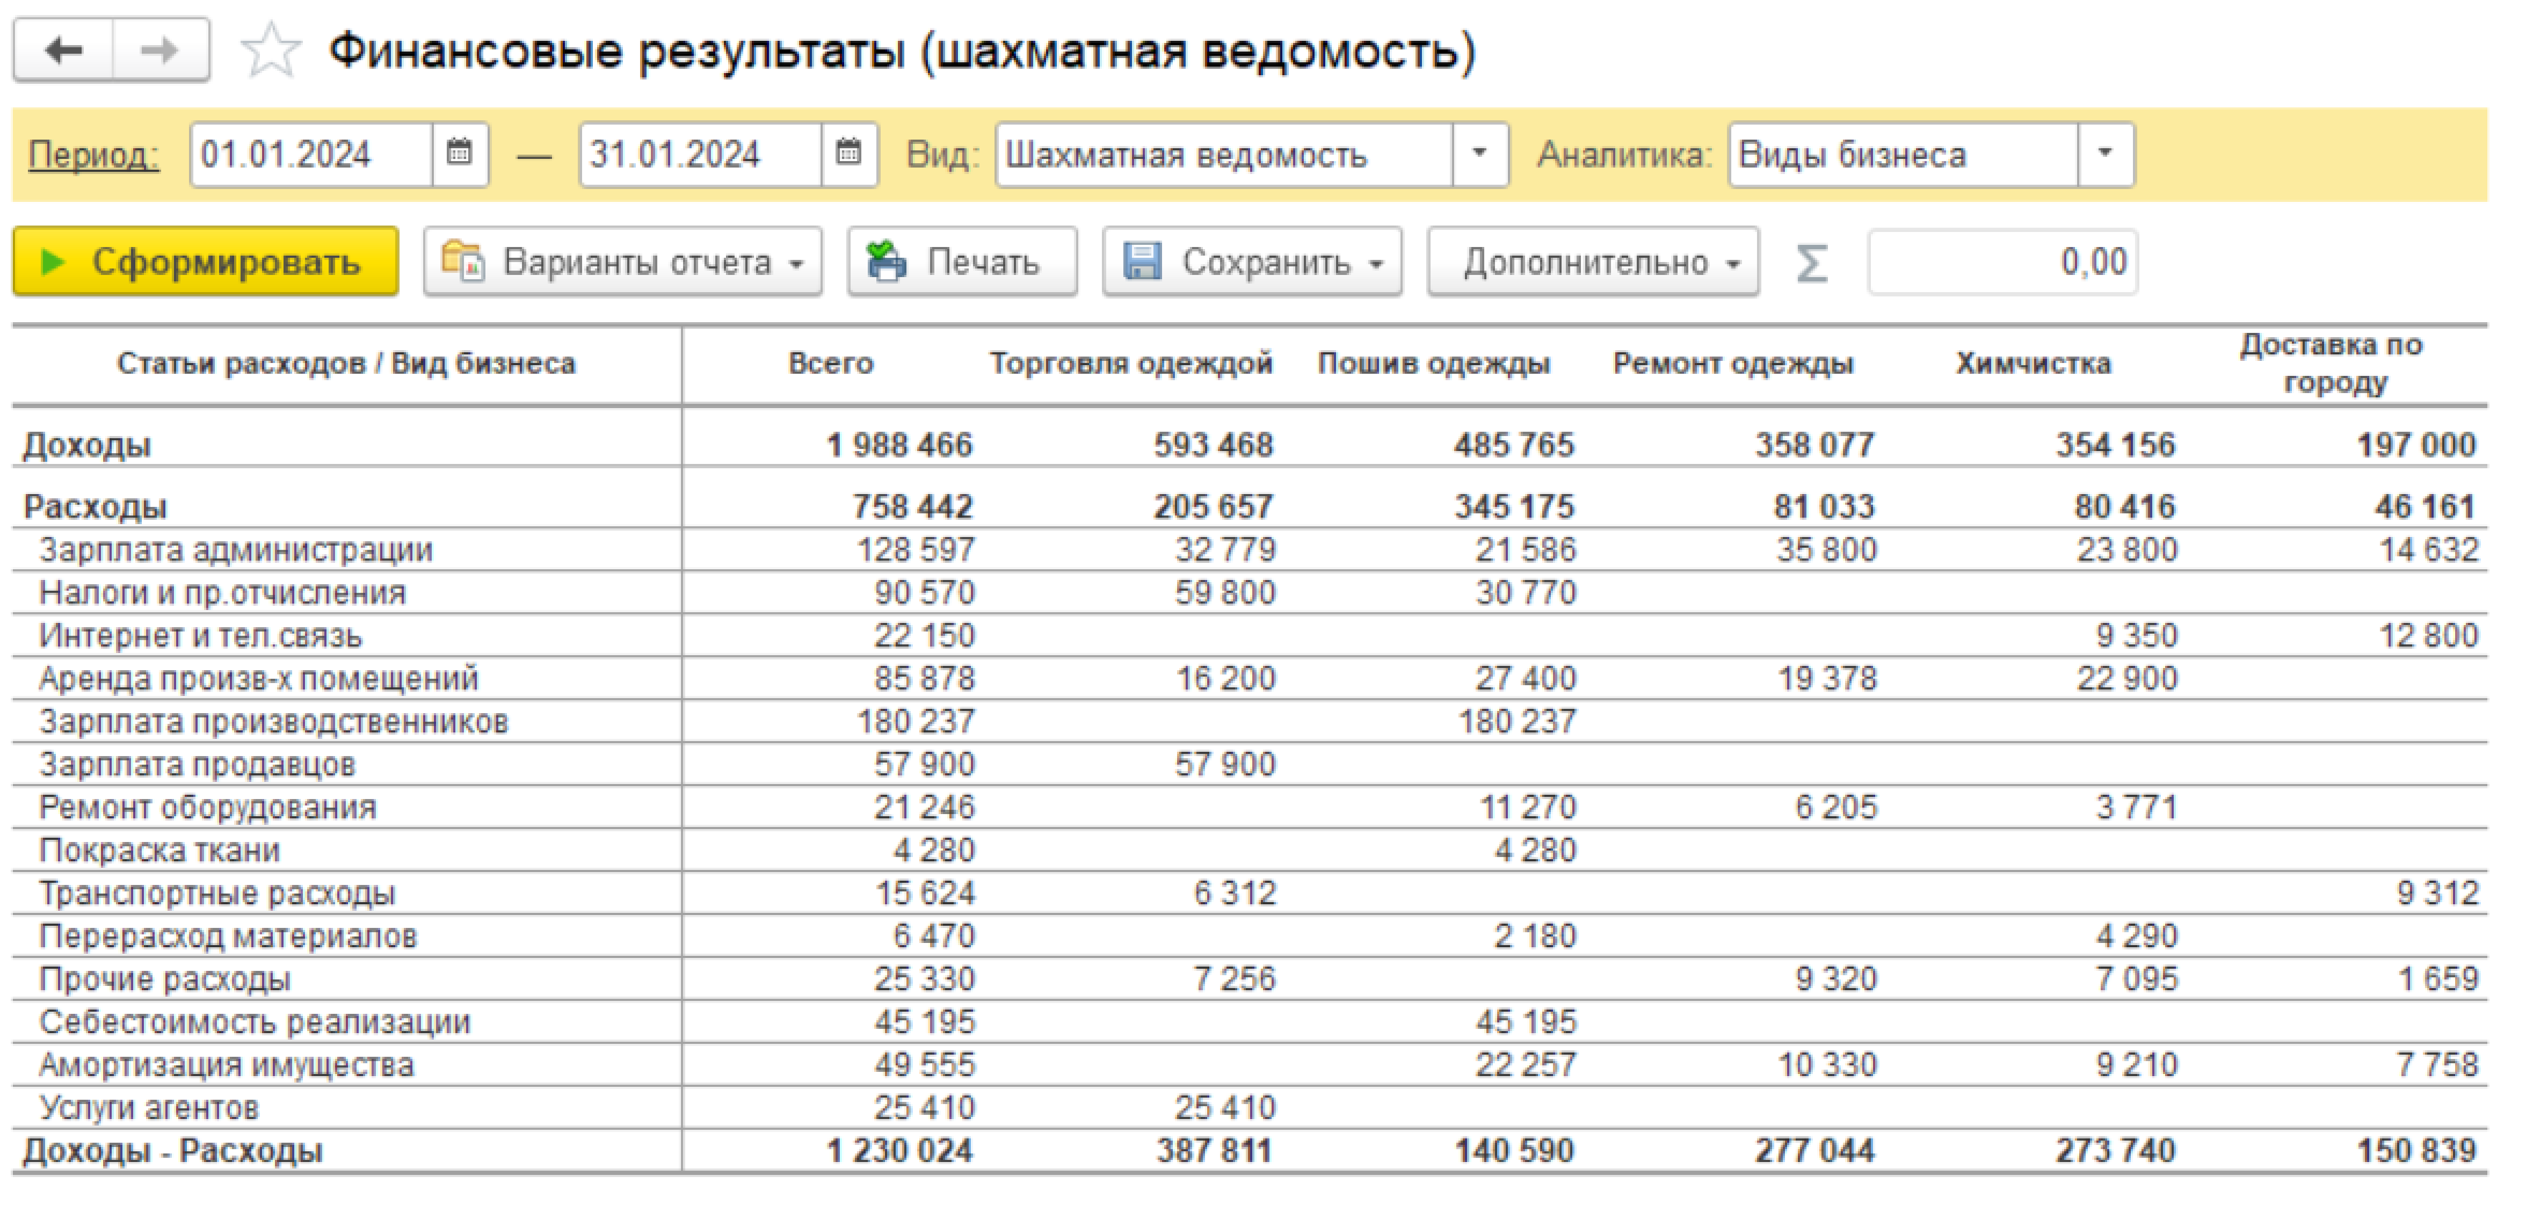The width and height of the screenshot is (2526, 1205).
Task: Expand the Вид dropdown arrow
Action: [1479, 153]
